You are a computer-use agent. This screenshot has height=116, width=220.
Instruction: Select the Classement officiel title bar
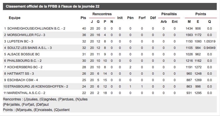pyautogui.click(x=110, y=6)
